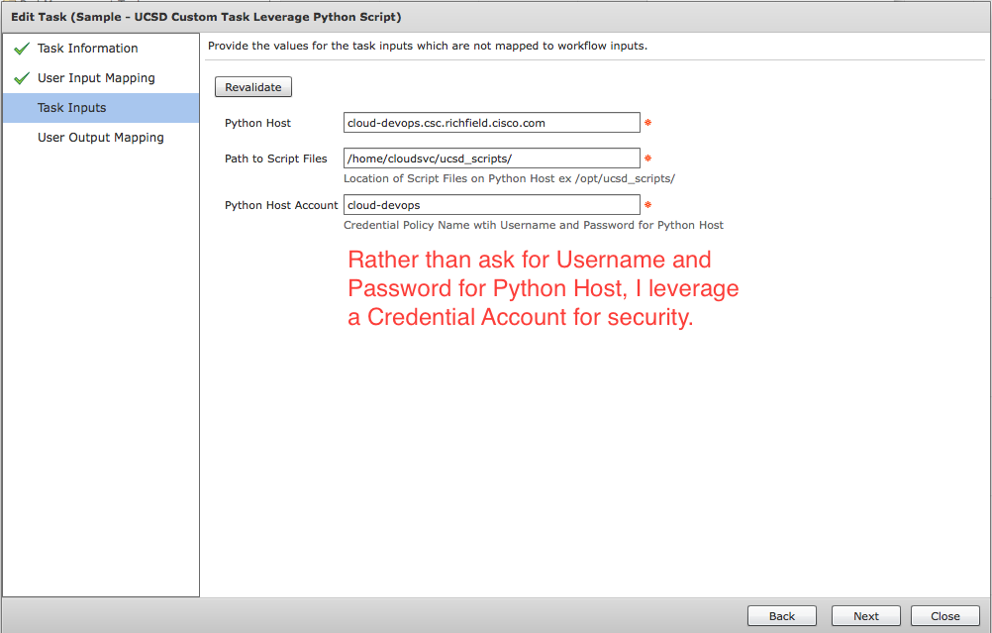Click the Close button
Image resolution: width=992 pixels, height=633 pixels.
(x=945, y=616)
